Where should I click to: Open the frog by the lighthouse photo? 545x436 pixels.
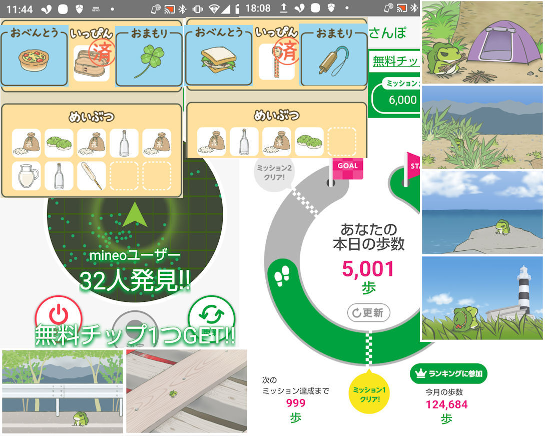tap(482, 298)
